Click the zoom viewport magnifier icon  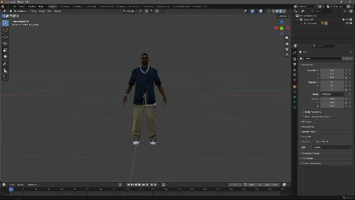pos(287,38)
